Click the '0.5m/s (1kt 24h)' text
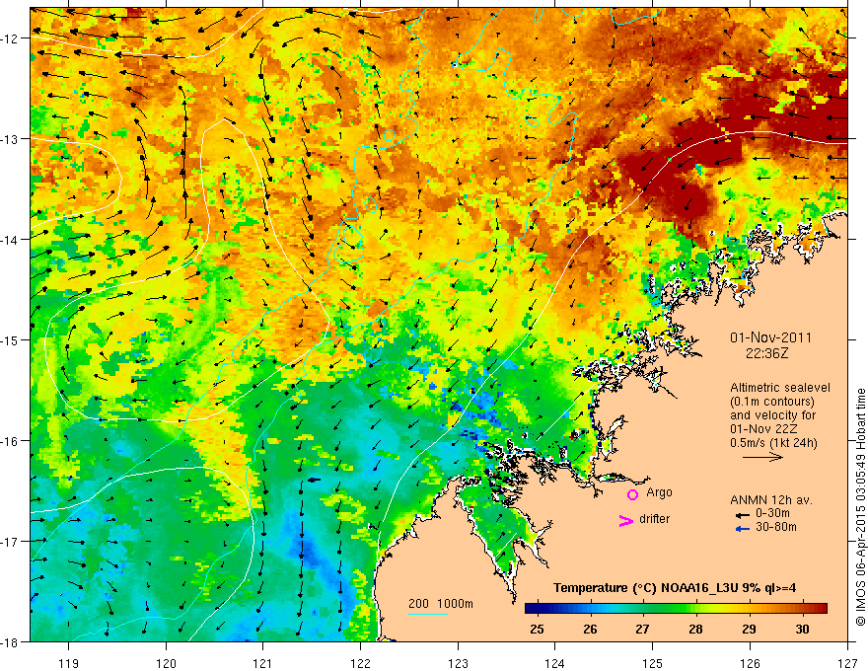Screen dimensions: 868x671 [x=773, y=443]
